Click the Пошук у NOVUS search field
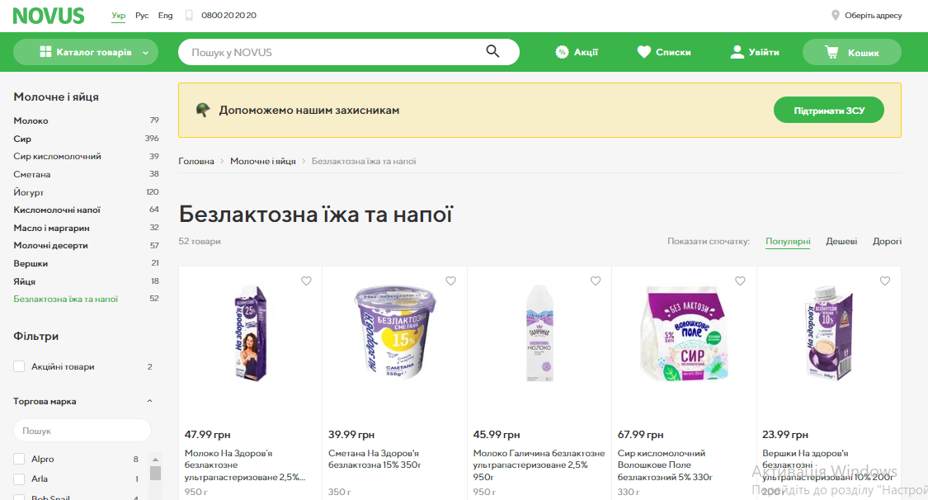 [x=330, y=52]
